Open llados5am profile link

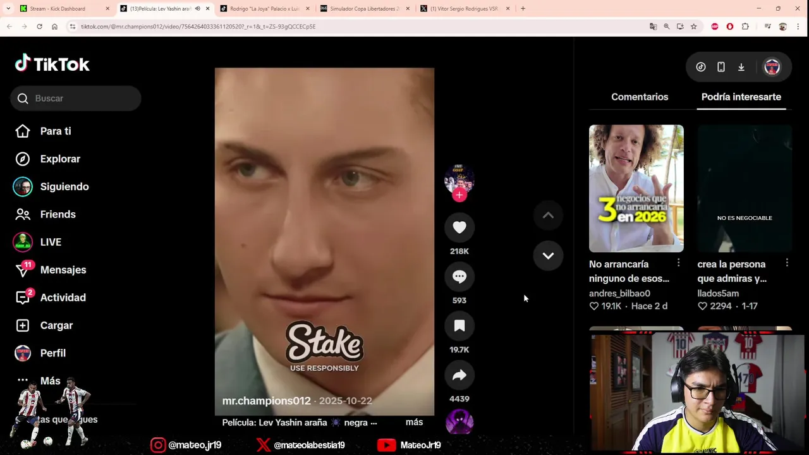click(718, 293)
